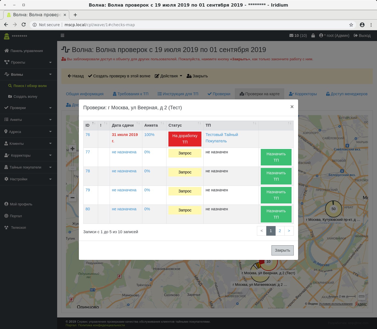Click the Закрыть button in the modal footer
The height and width of the screenshot is (329, 377).
coord(282,250)
